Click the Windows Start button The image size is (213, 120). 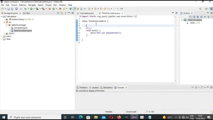pos(4,117)
